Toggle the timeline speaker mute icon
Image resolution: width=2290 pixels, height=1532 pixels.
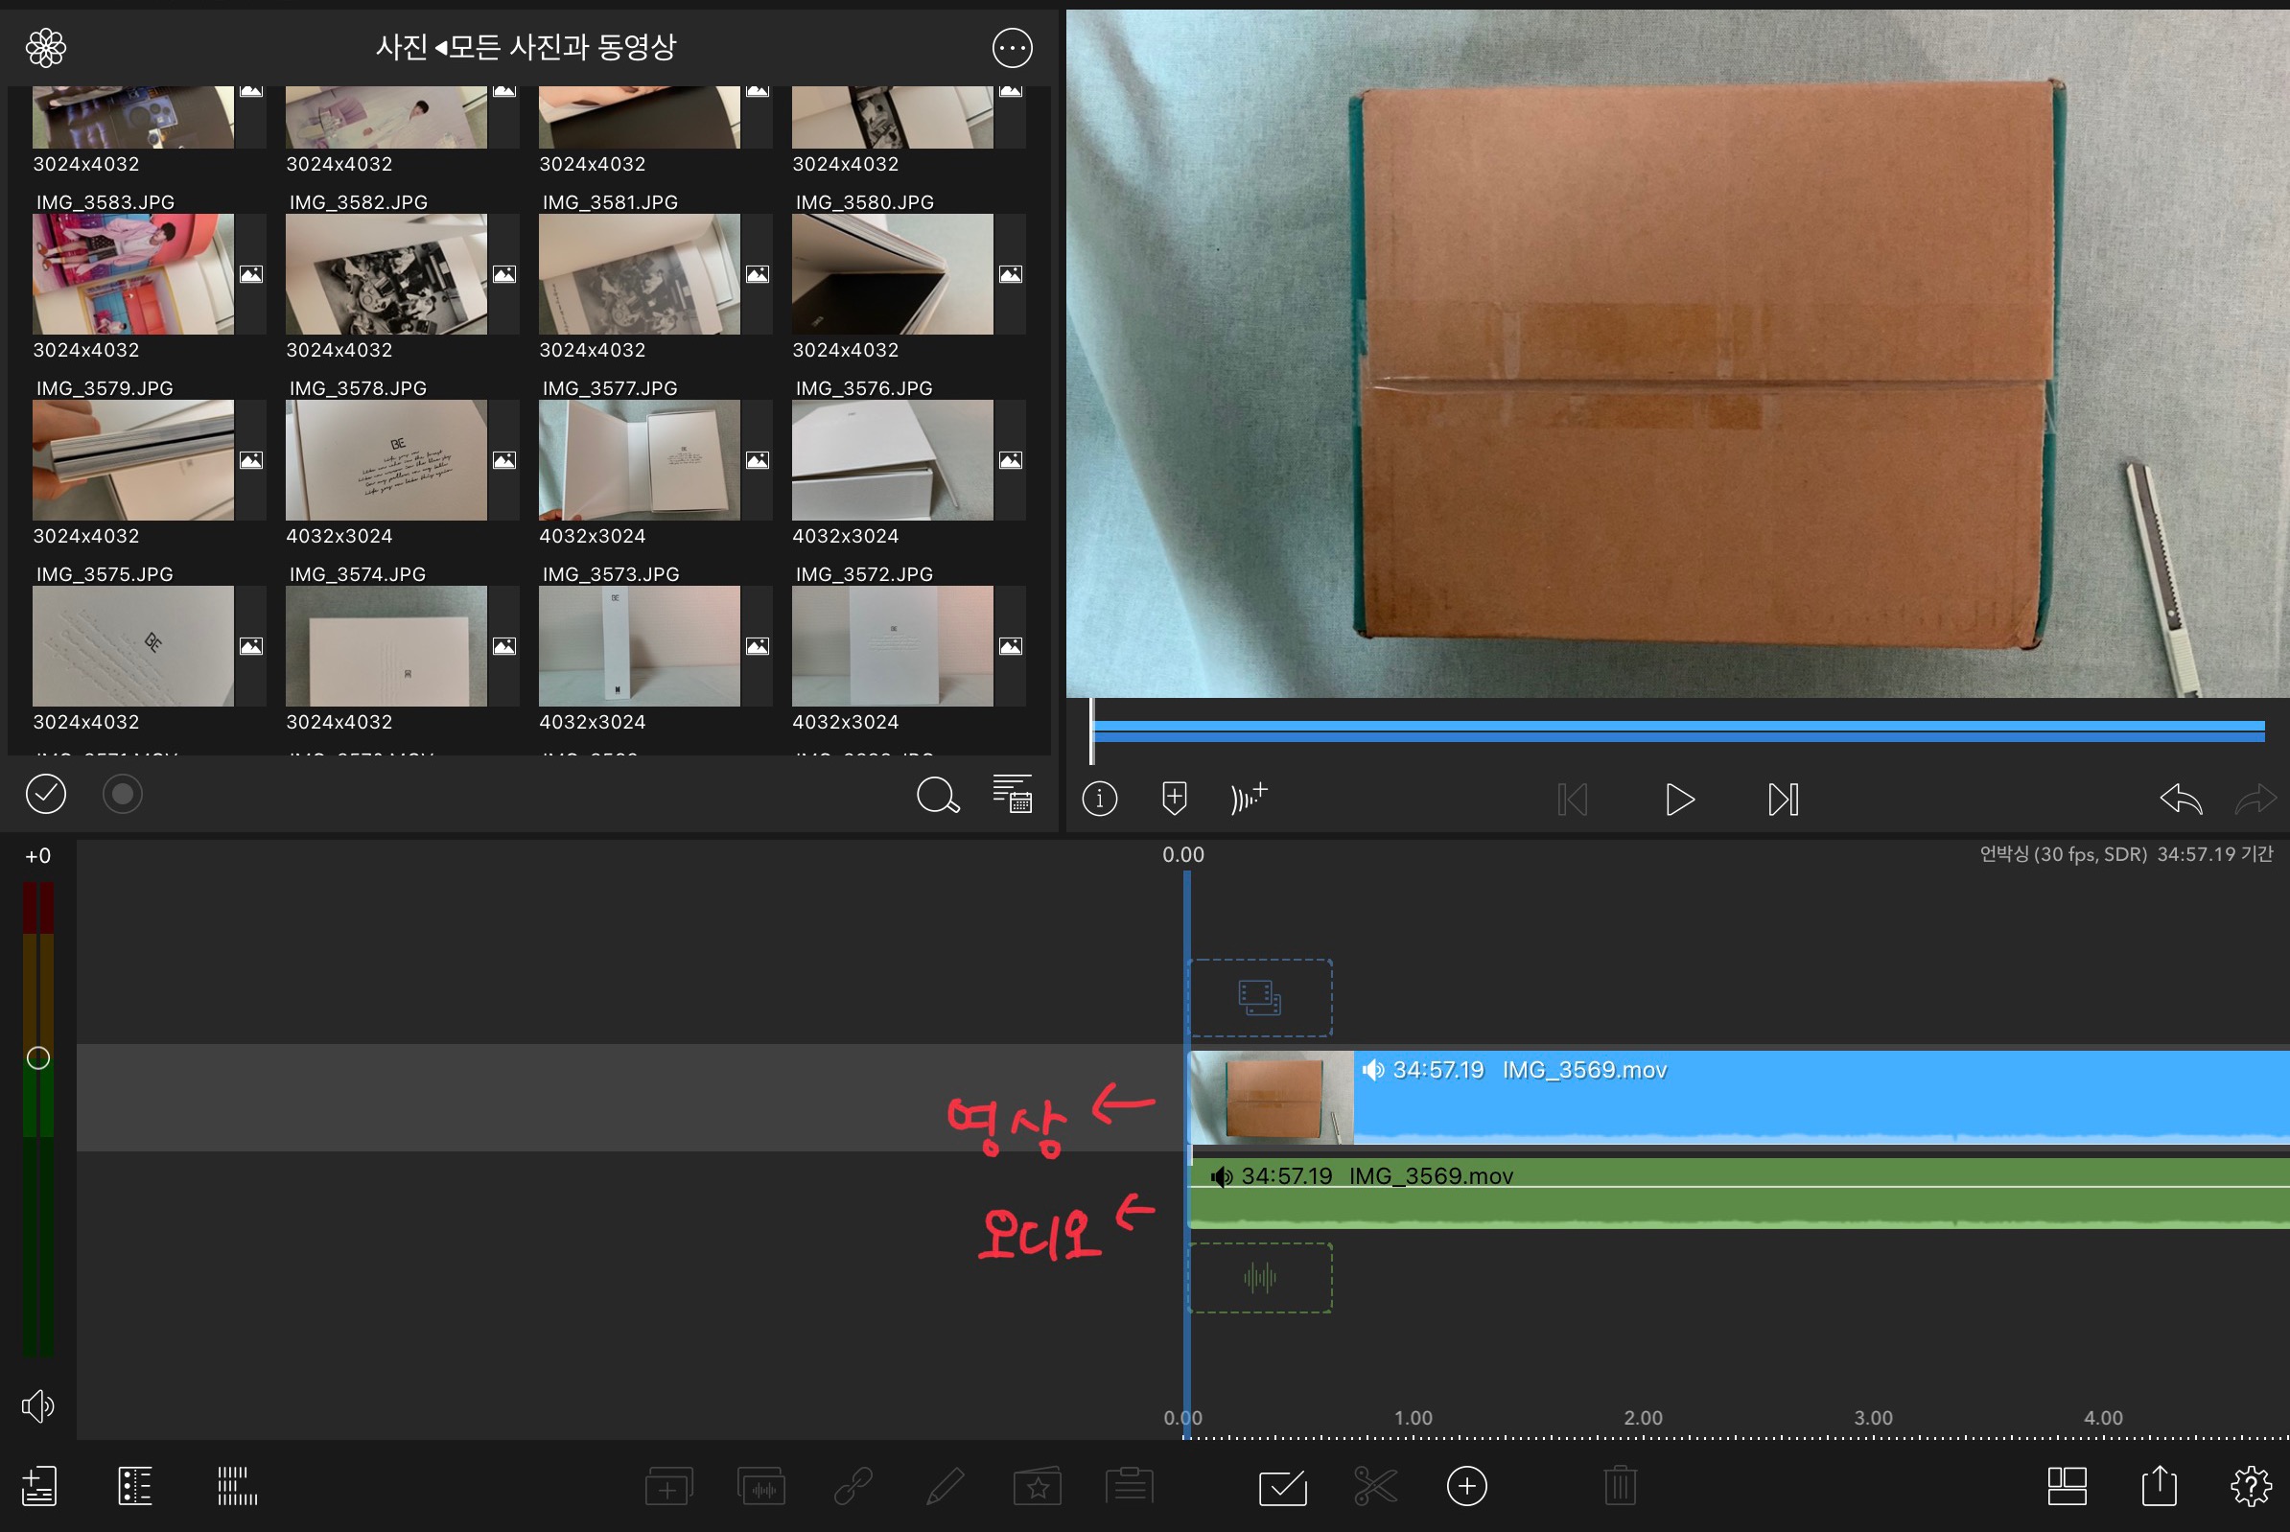38,1406
